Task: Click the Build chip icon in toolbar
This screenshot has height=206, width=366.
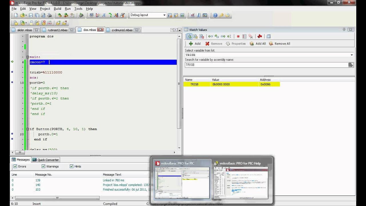Action: click(81, 15)
